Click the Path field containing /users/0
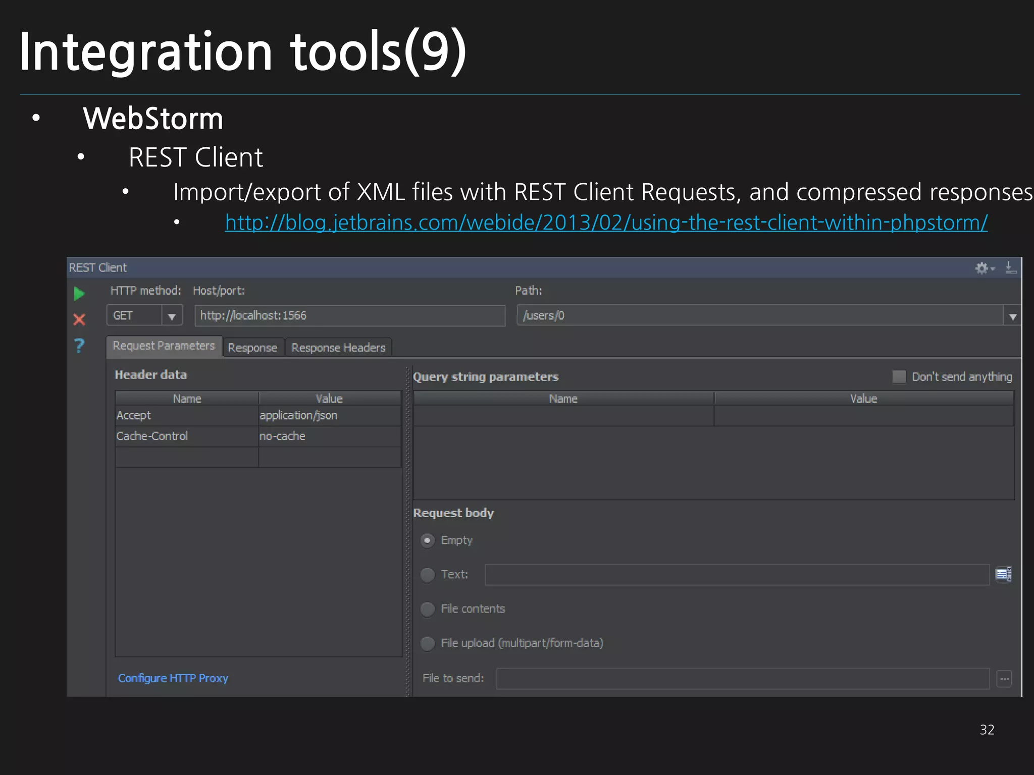This screenshot has width=1034, height=775. point(760,316)
